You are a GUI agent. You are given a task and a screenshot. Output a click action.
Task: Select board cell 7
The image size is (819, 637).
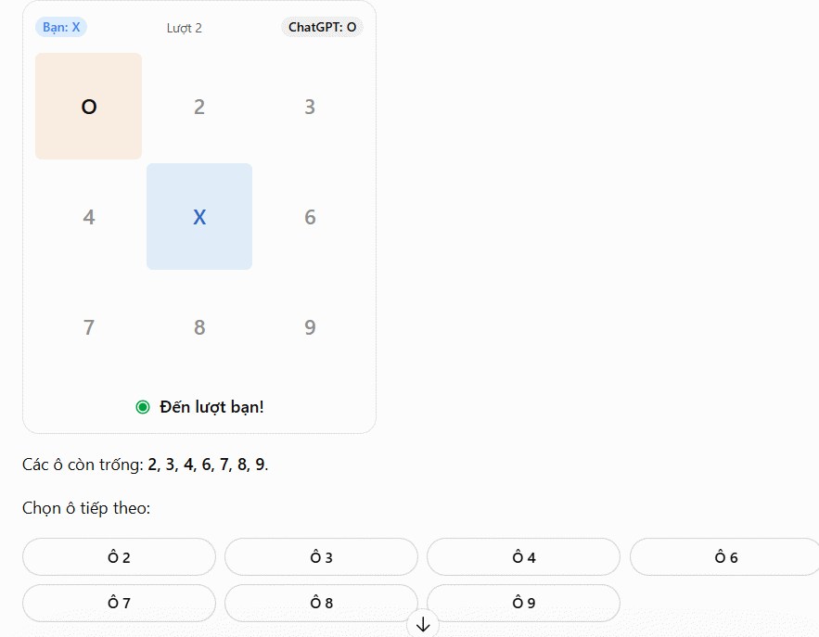point(89,327)
